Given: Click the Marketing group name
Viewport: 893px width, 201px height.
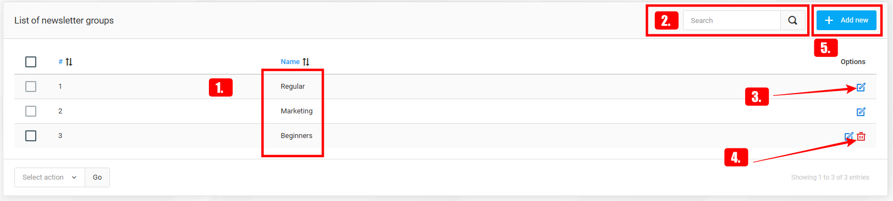Looking at the screenshot, I should pos(296,111).
